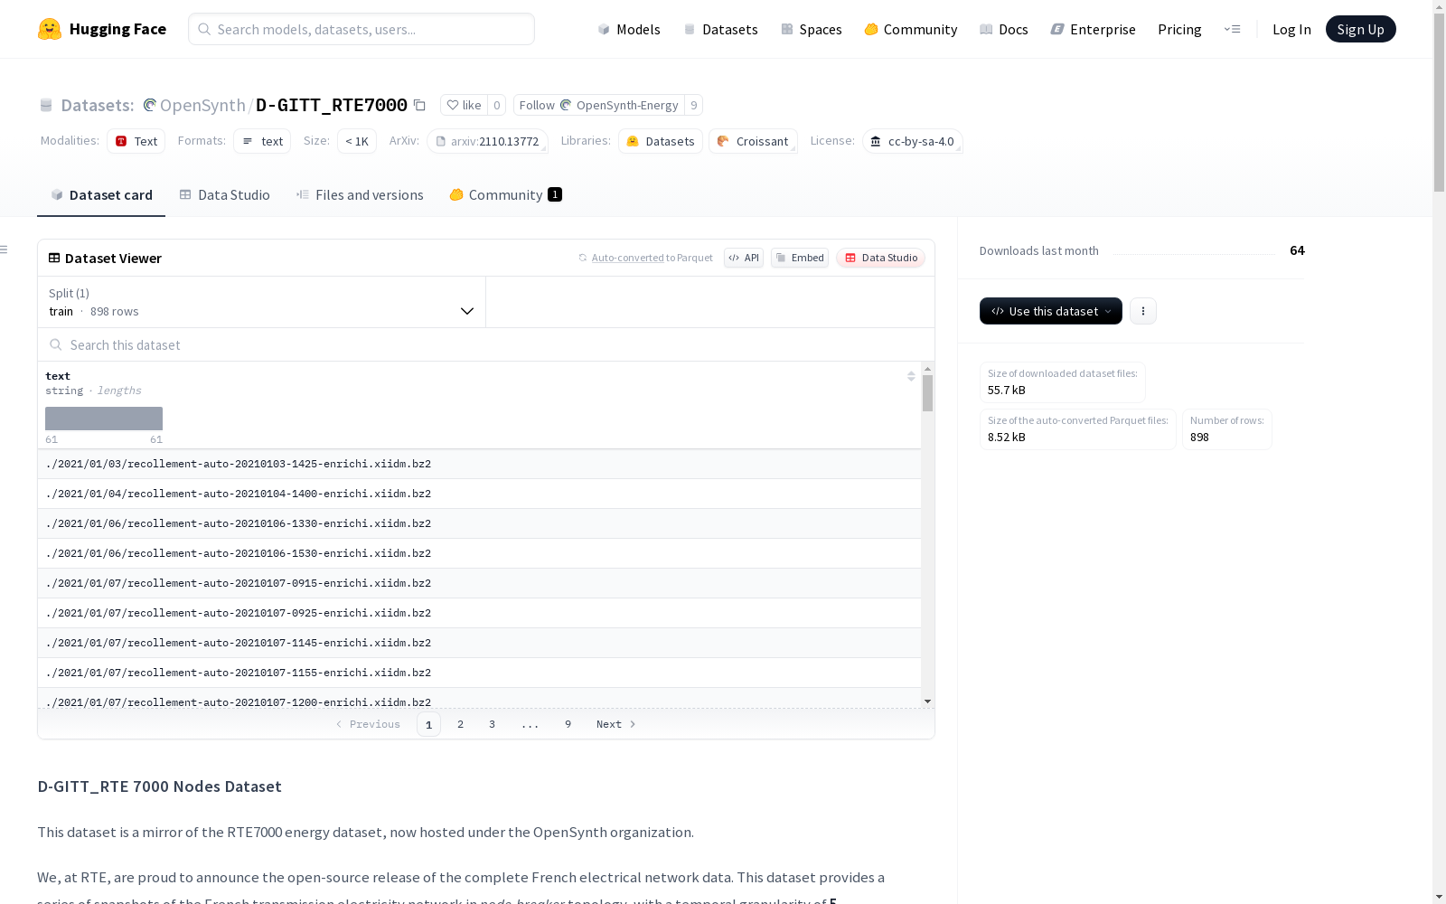This screenshot has width=1446, height=904.
Task: Click the three-dot more options button
Action: click(x=1143, y=311)
